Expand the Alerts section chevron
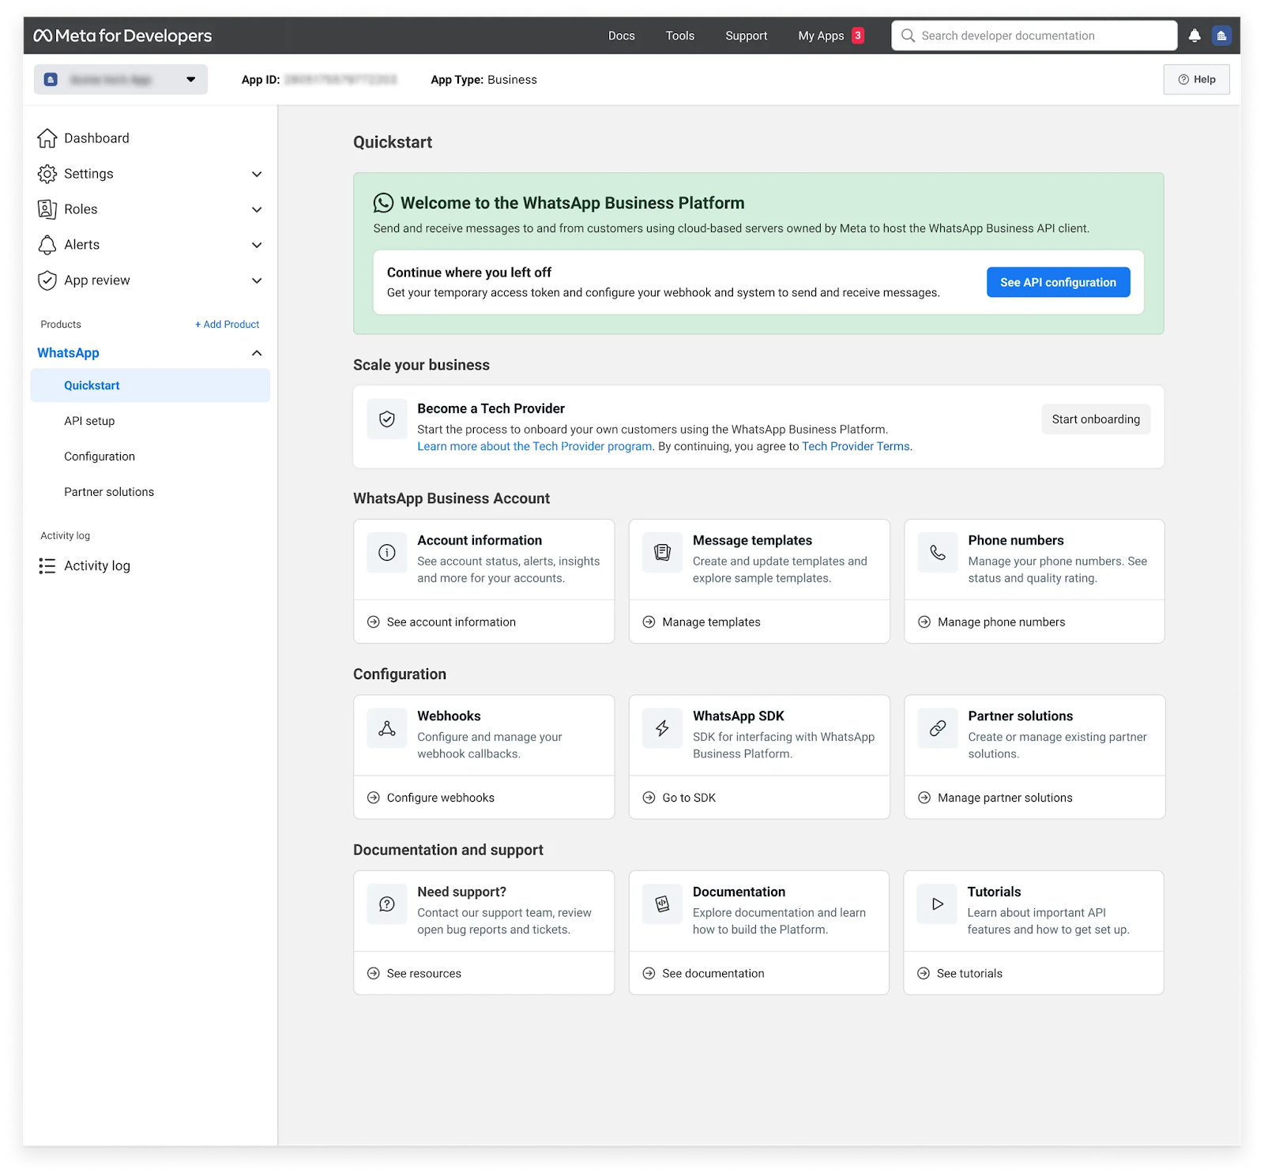This screenshot has height=1176, width=1264. pos(257,245)
